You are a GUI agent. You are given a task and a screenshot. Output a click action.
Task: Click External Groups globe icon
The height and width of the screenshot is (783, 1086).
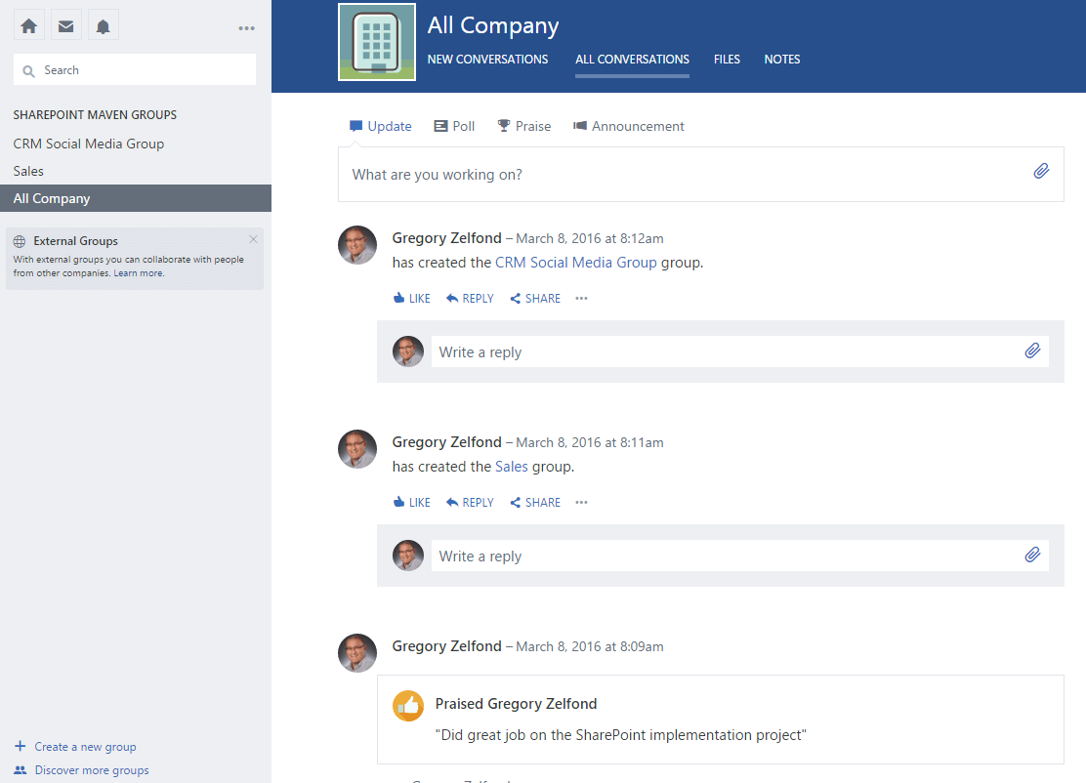pos(20,241)
